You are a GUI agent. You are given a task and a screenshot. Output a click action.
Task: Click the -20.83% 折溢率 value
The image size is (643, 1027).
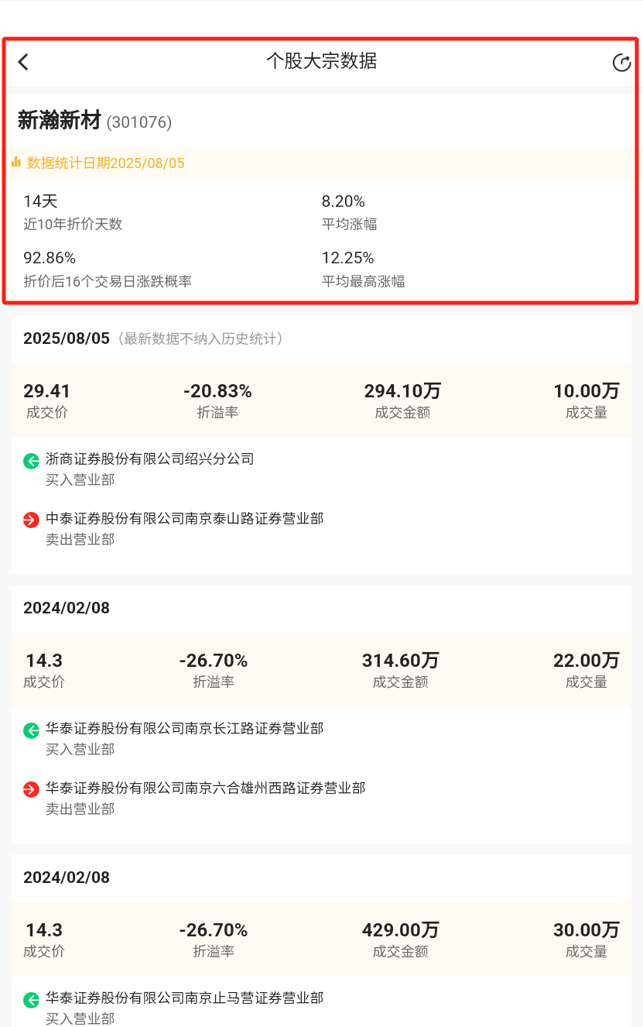(217, 391)
